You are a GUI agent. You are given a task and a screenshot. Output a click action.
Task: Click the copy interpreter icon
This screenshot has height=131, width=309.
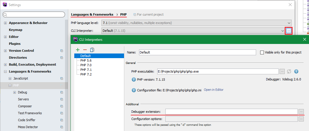tap(92, 50)
